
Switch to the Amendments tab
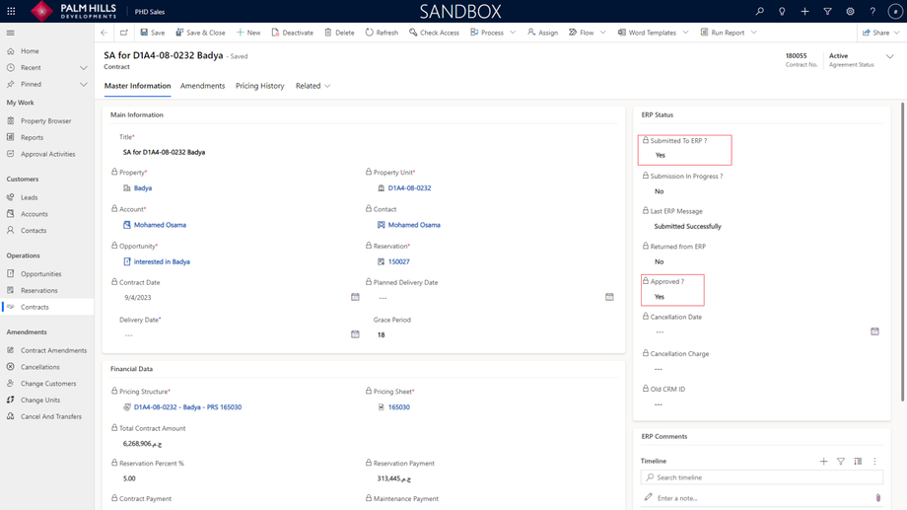[x=202, y=86]
